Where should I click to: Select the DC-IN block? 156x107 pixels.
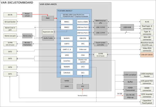point(10,15)
